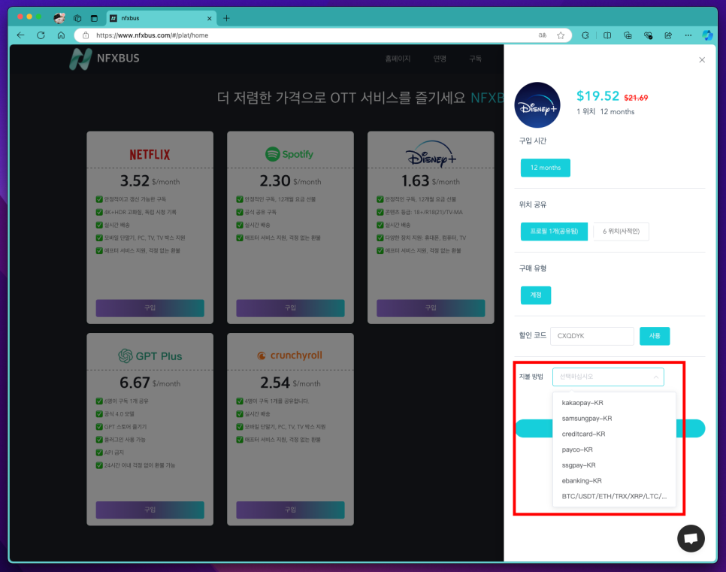This screenshot has height=572, width=726.
Task: Click the Spotify logo card header
Action: 289,154
